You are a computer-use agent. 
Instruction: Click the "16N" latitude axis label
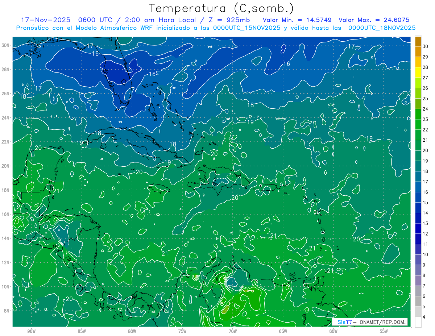5,214
